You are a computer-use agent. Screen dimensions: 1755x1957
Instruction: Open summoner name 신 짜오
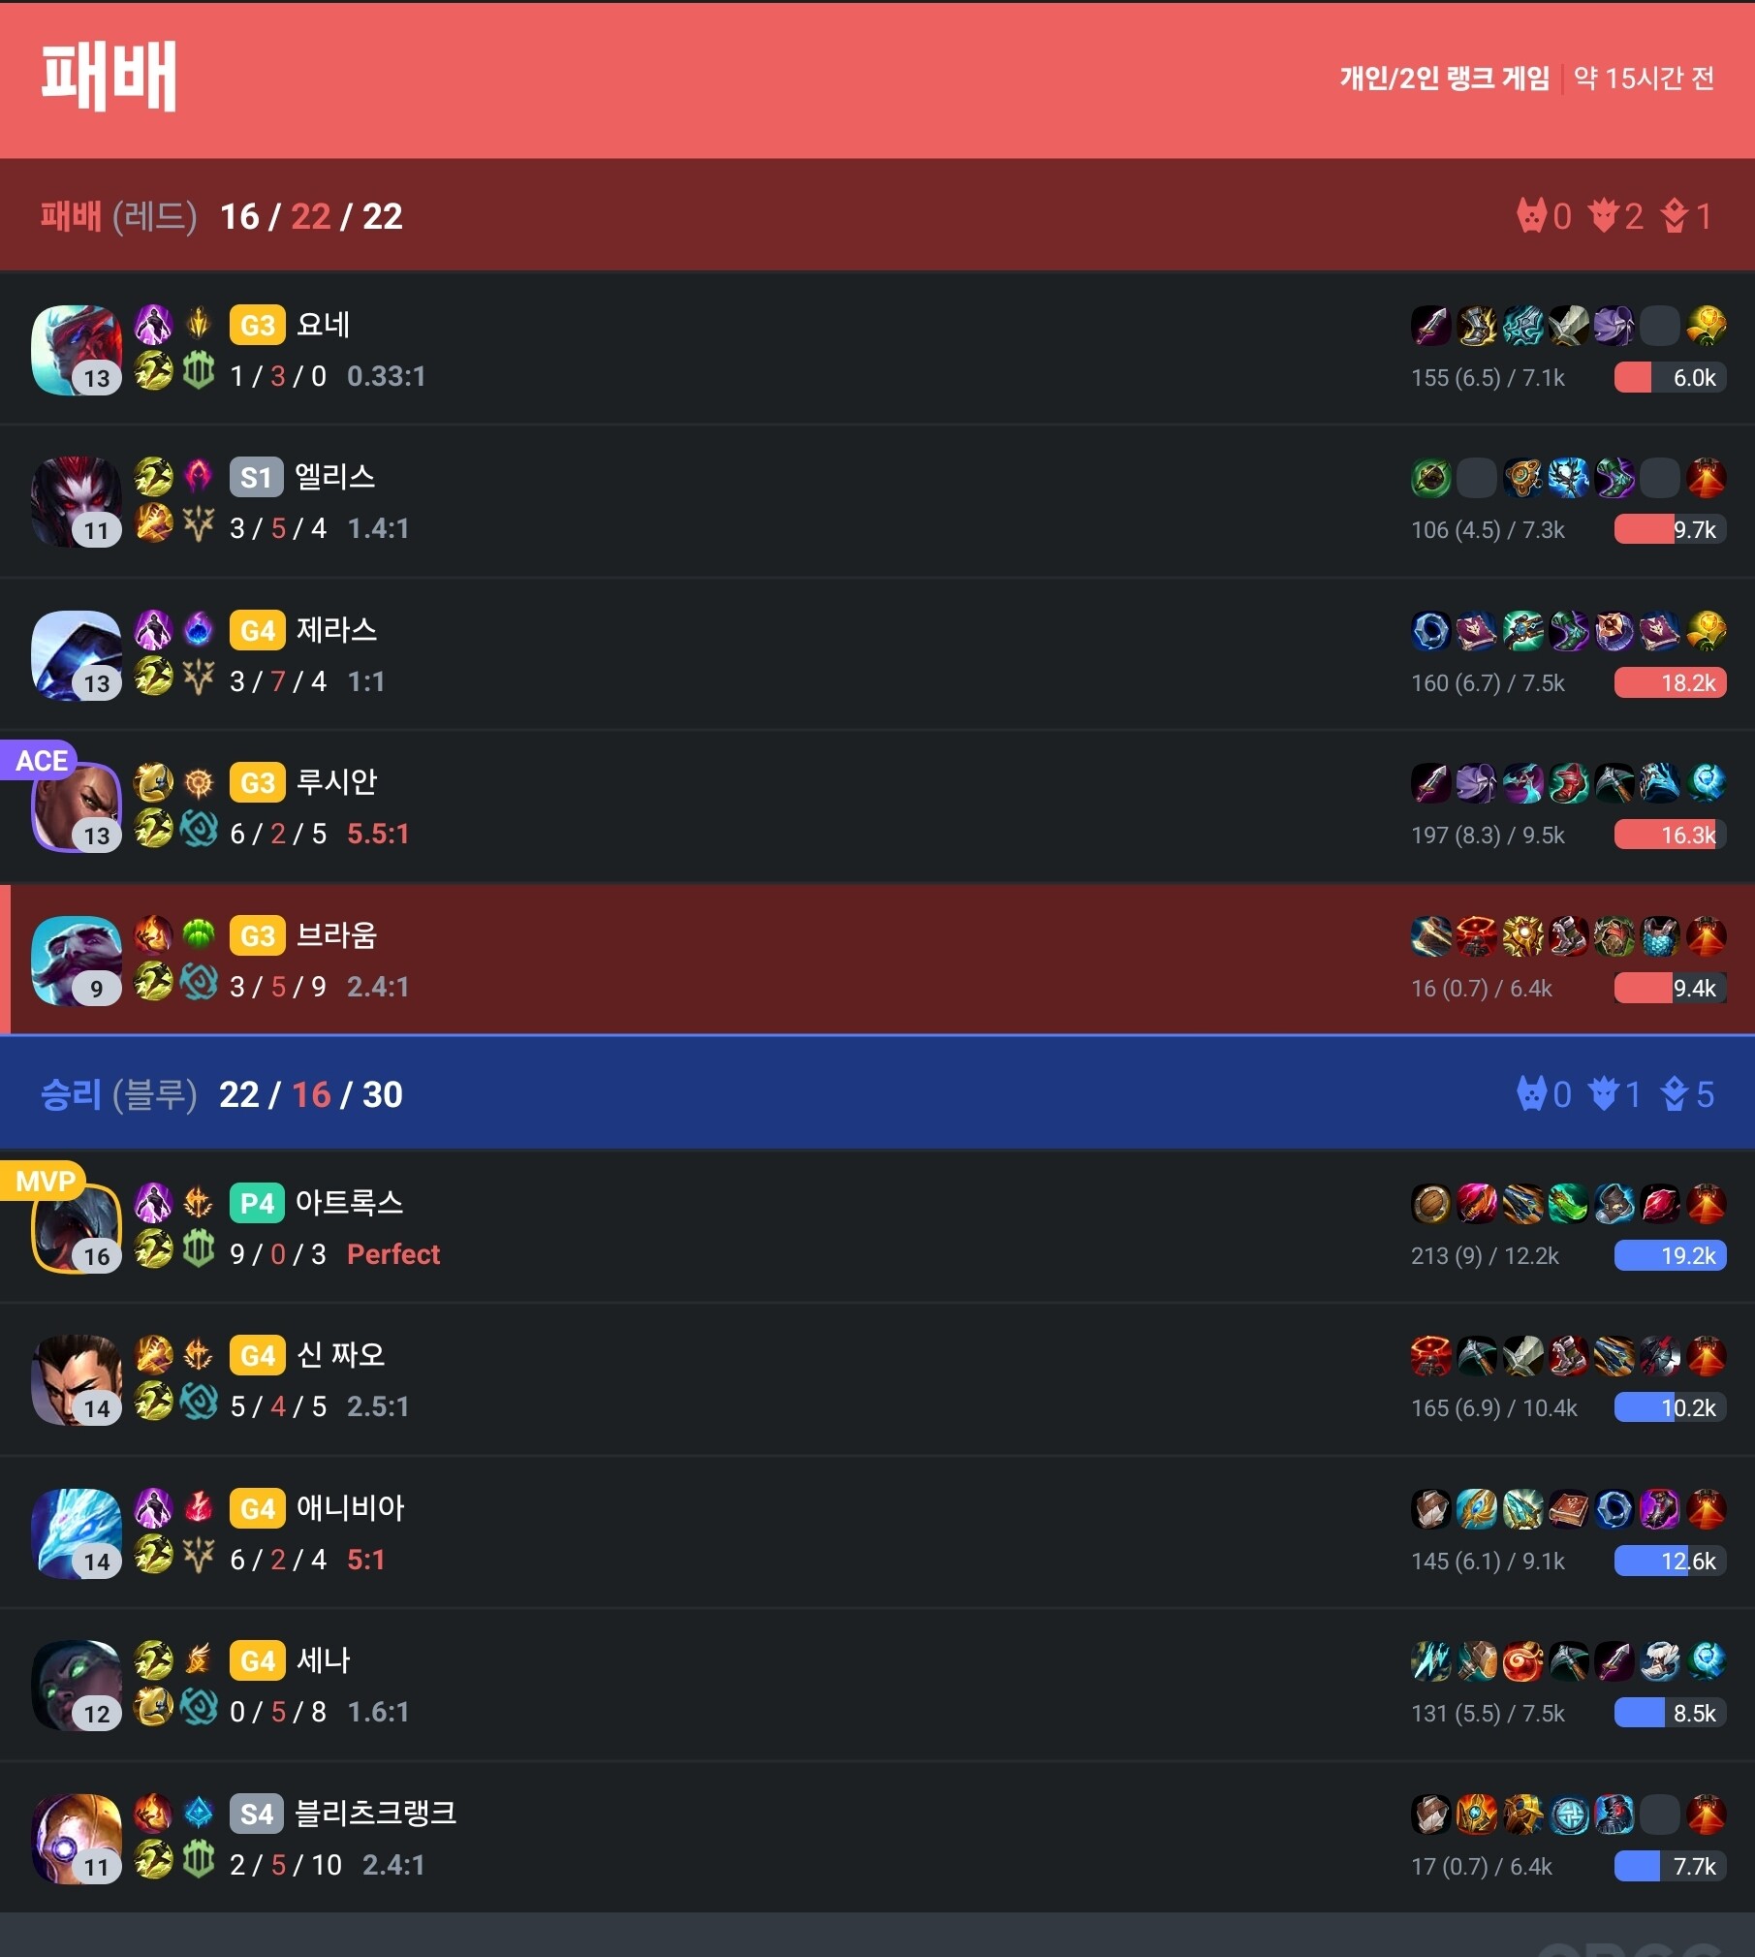[340, 1354]
